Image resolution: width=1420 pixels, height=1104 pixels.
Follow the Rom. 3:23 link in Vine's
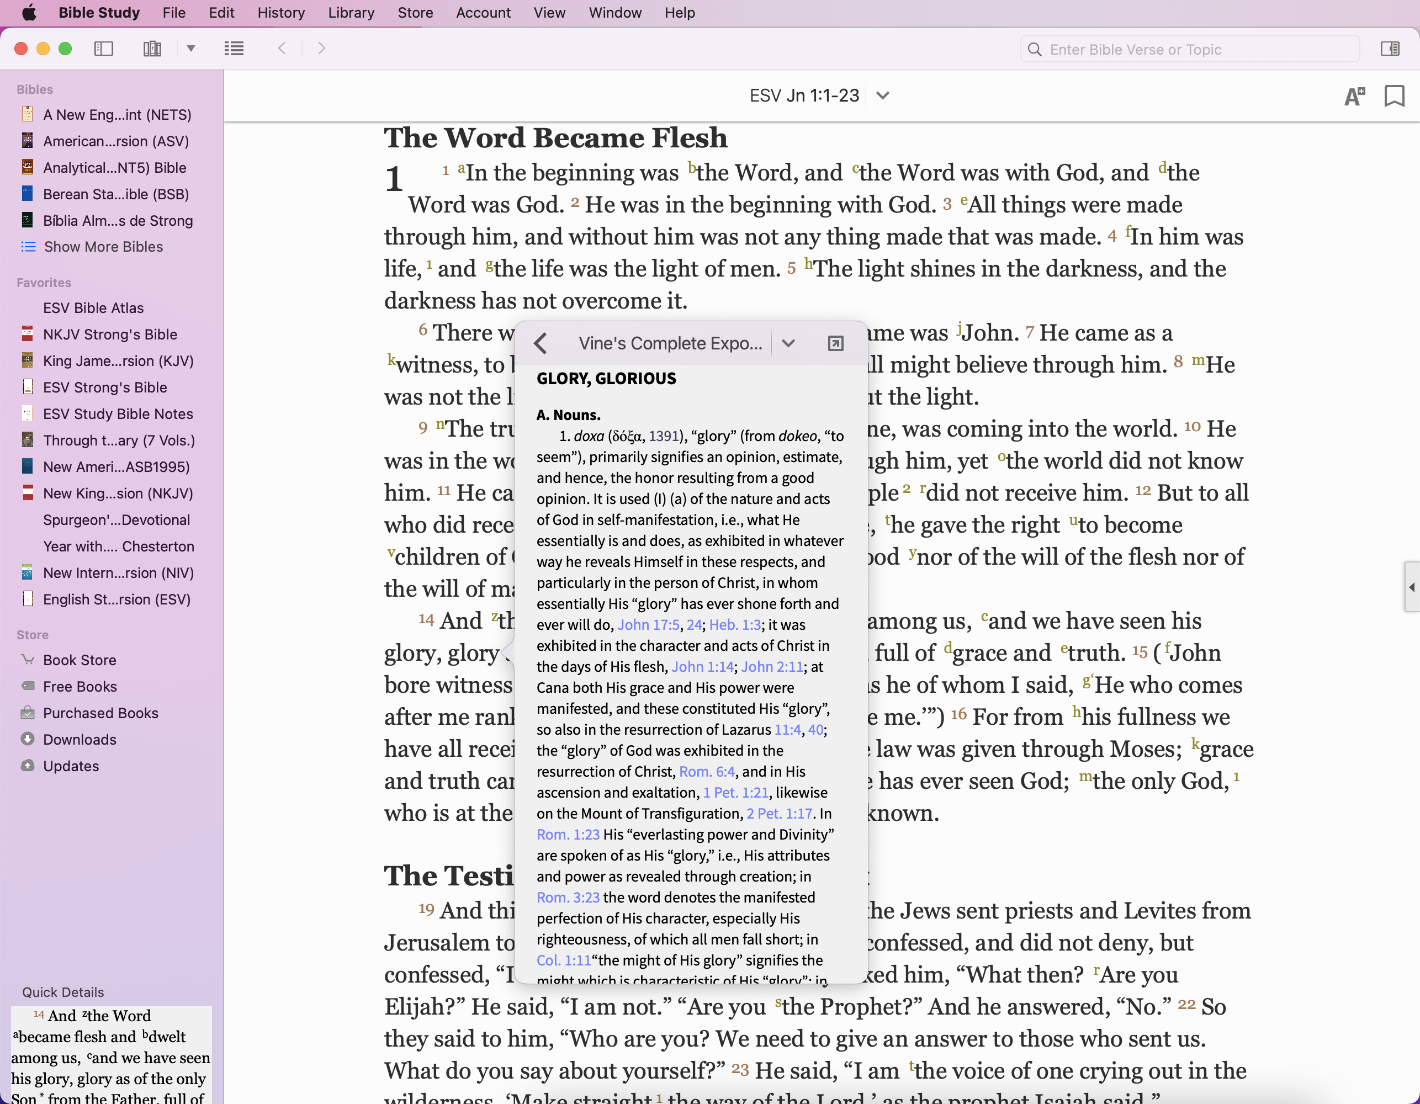tap(568, 898)
